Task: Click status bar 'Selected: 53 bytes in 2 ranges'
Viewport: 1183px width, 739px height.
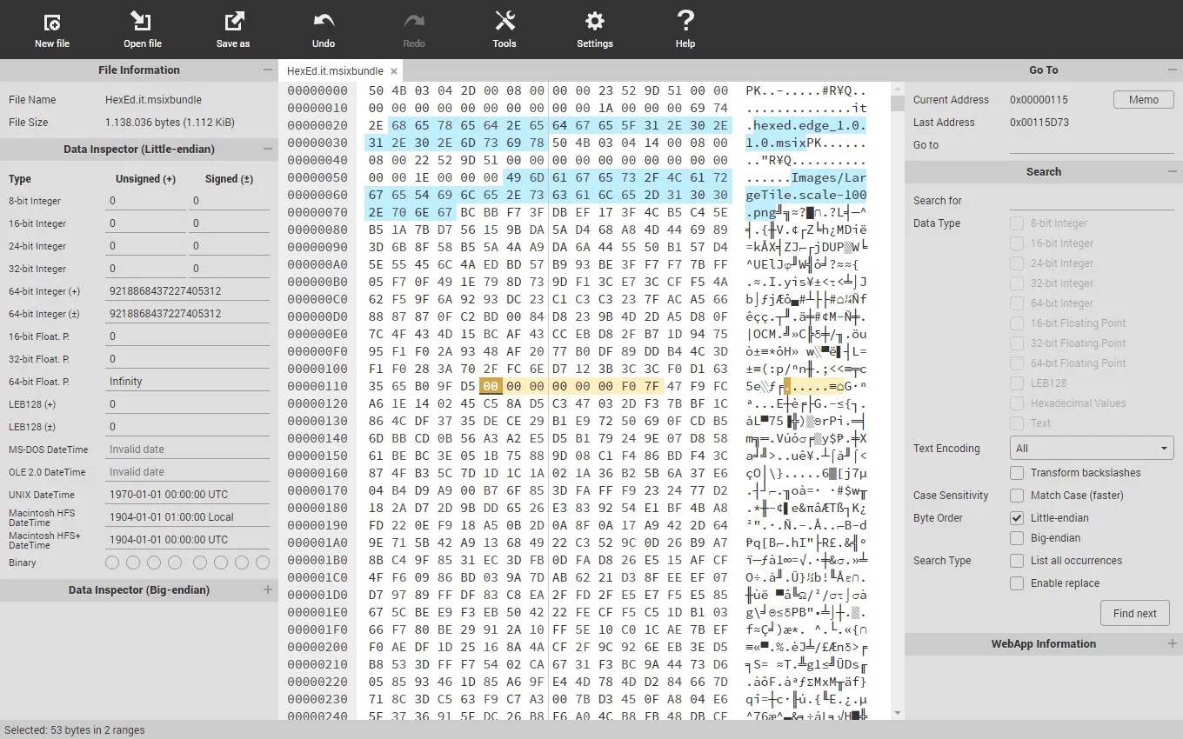Action: tap(75, 730)
